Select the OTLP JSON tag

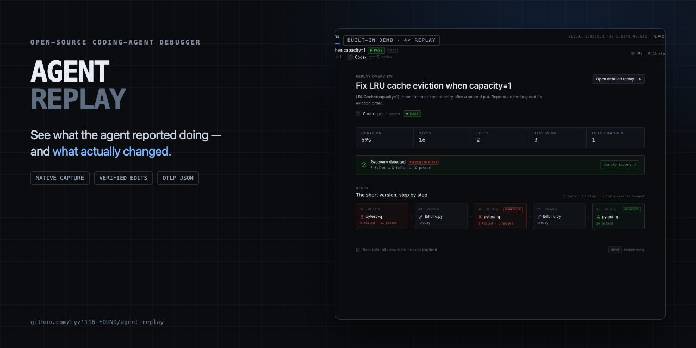click(178, 178)
